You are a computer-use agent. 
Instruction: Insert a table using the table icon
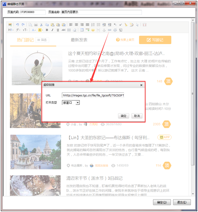tap(82, 30)
